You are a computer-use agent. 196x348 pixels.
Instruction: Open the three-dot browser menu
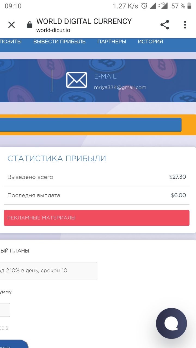pyautogui.click(x=185, y=25)
